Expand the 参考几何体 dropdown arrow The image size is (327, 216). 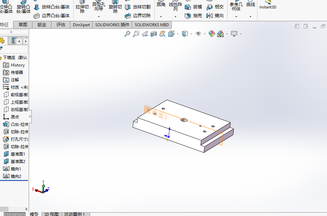pos(236,17)
